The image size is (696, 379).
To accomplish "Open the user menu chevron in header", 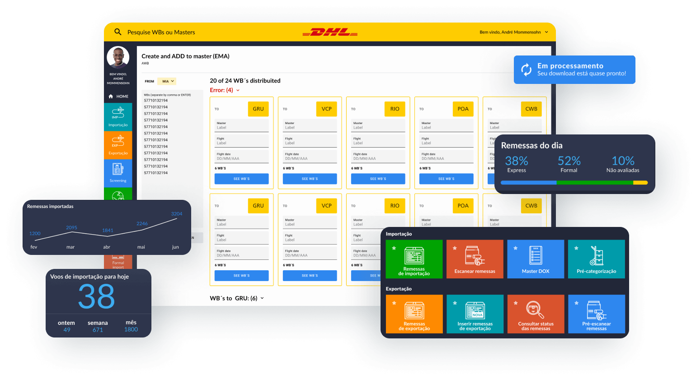I will click(546, 32).
